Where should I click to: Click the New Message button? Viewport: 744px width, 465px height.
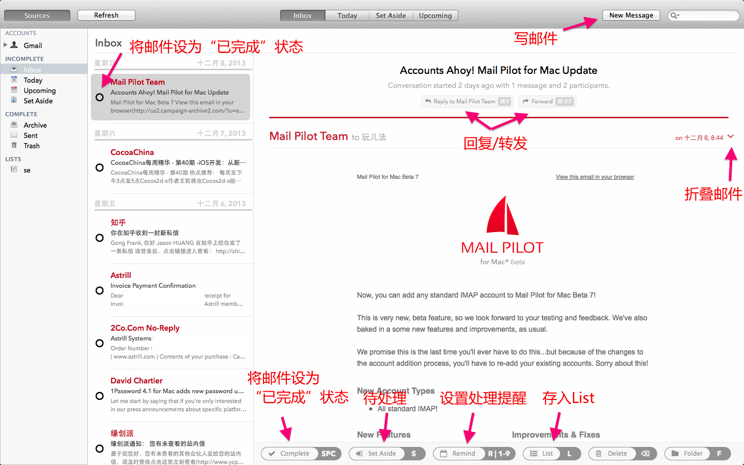click(631, 16)
